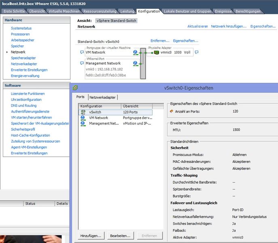Open Lokale Benutzer und Gruppen tab

coord(187,11)
